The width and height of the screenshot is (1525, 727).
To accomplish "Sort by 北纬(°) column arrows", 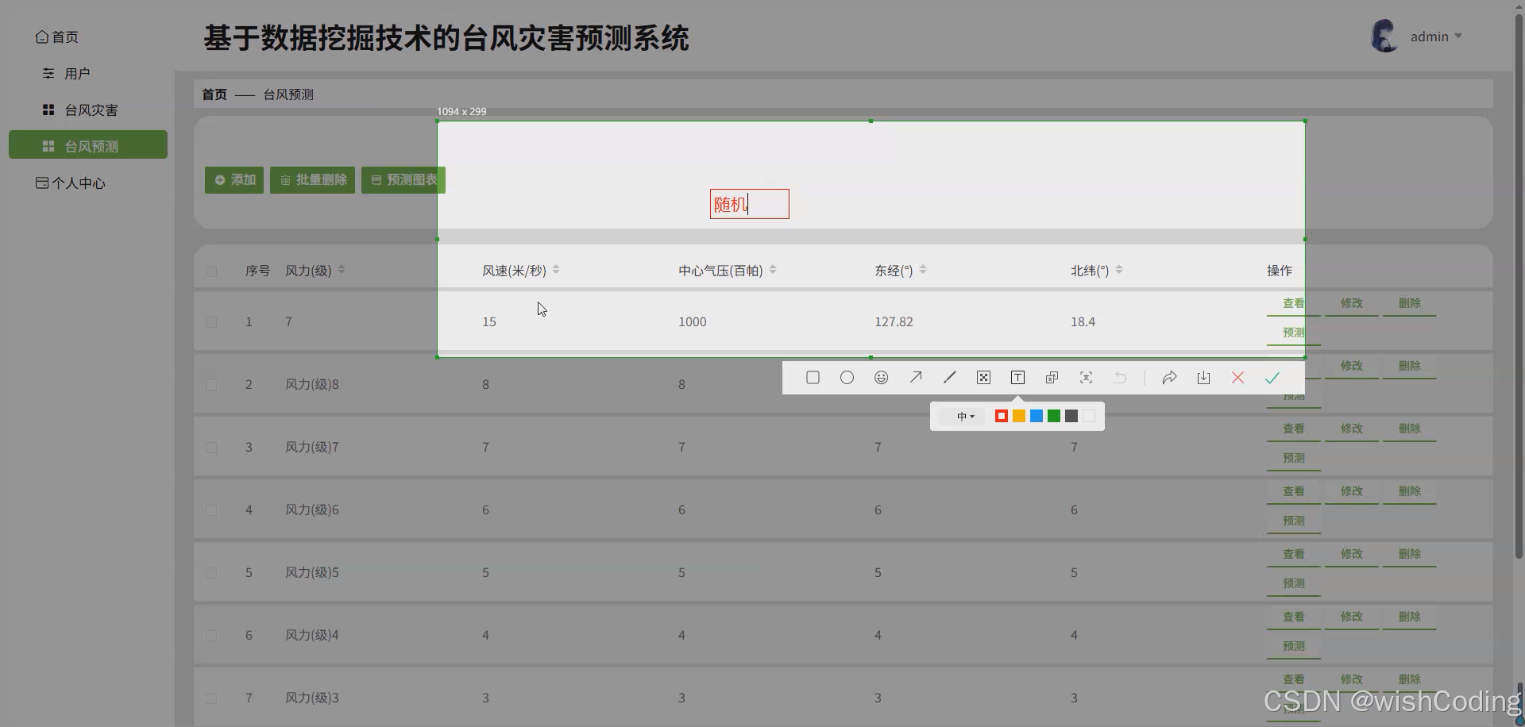I will click(1119, 270).
